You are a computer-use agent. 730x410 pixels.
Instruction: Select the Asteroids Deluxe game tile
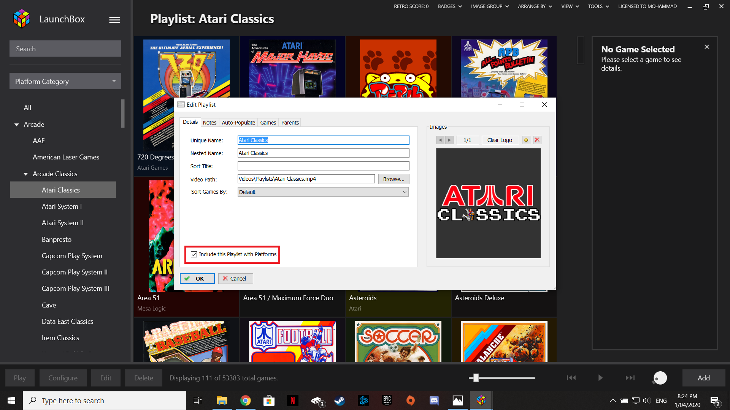pyautogui.click(x=504, y=303)
